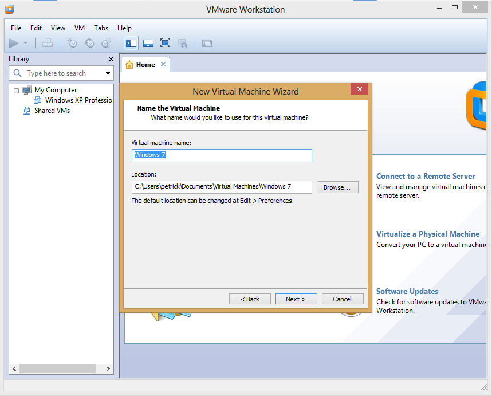Open the Tabs menu

click(x=101, y=28)
